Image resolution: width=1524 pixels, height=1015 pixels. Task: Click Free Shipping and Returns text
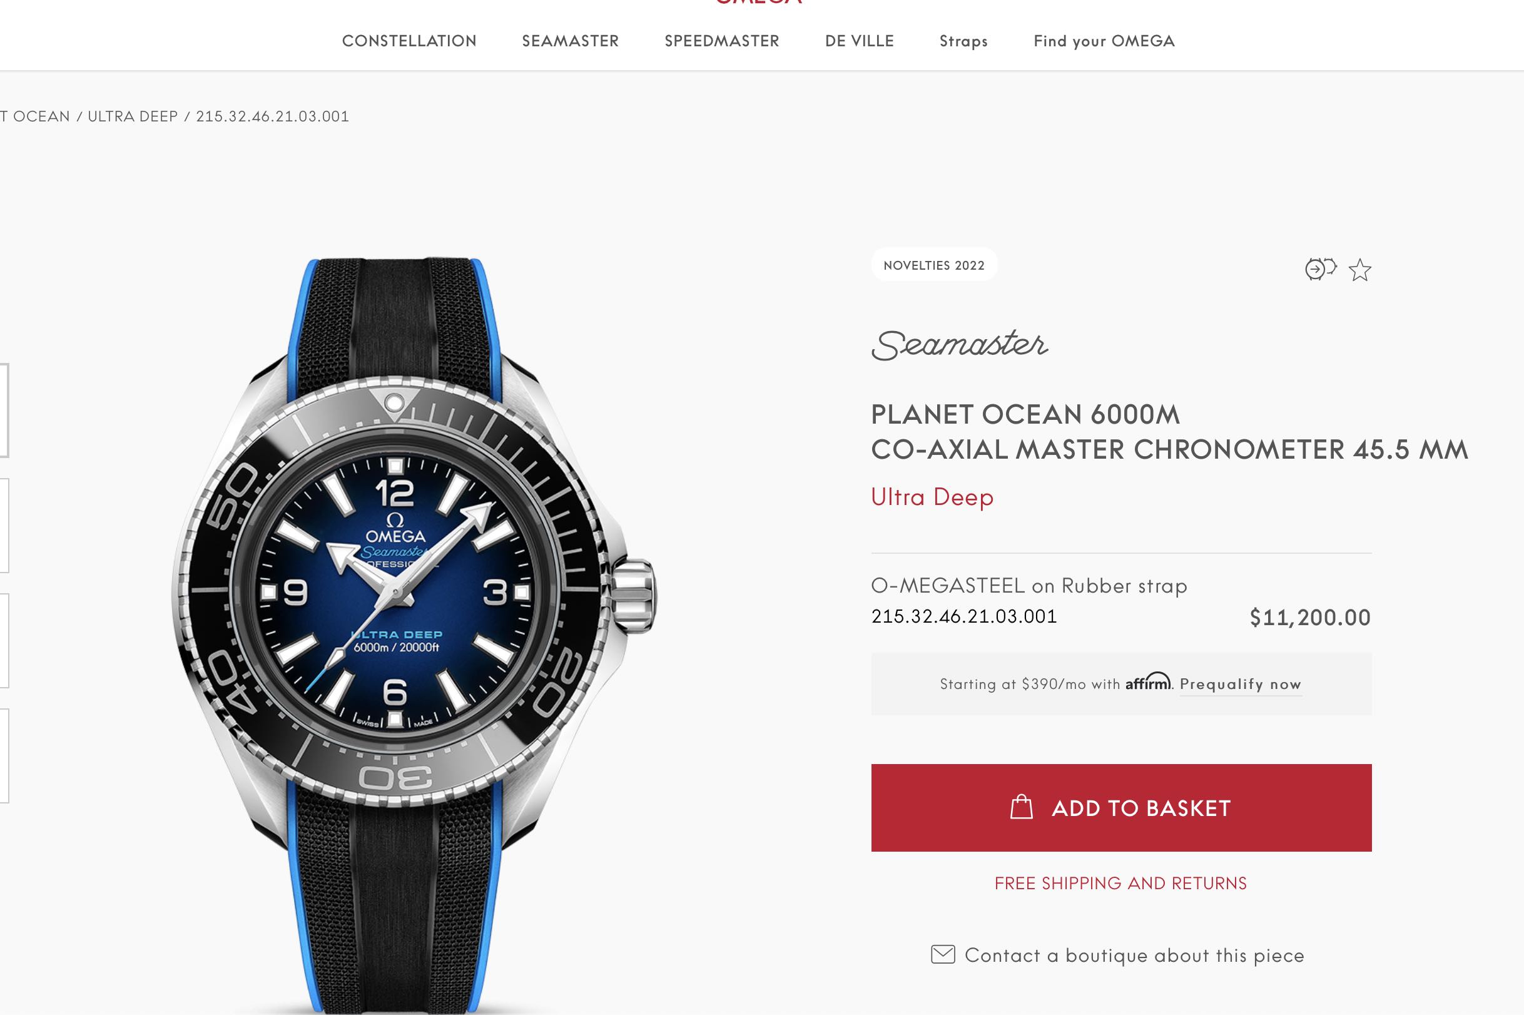tap(1121, 884)
